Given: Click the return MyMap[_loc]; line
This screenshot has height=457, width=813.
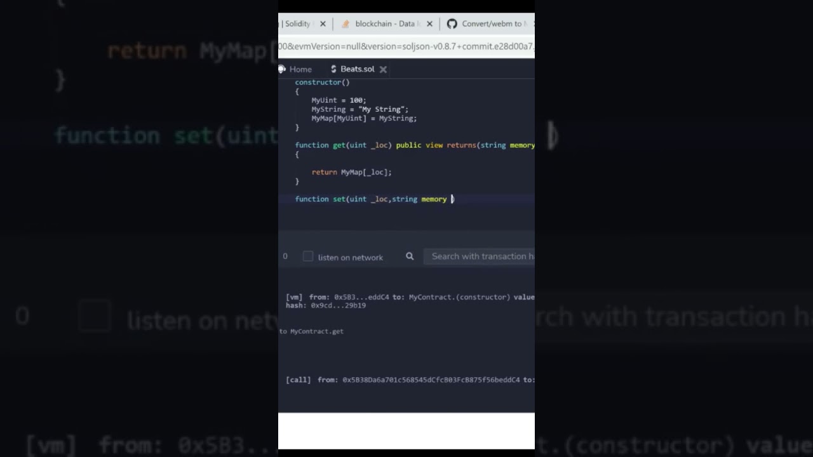Looking at the screenshot, I should [351, 172].
